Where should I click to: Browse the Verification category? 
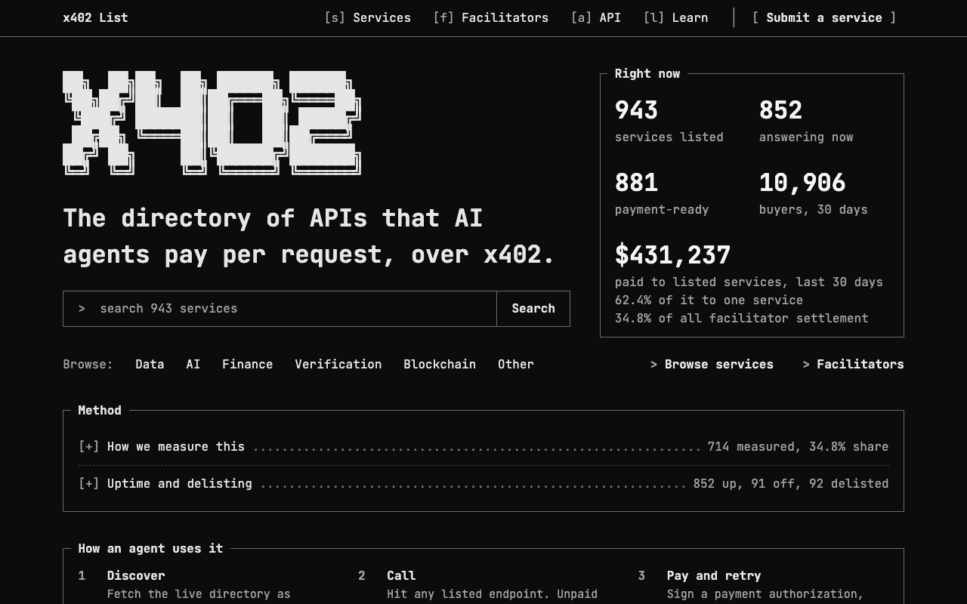click(x=338, y=364)
